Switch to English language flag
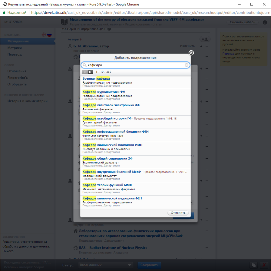 coord(44,35)
